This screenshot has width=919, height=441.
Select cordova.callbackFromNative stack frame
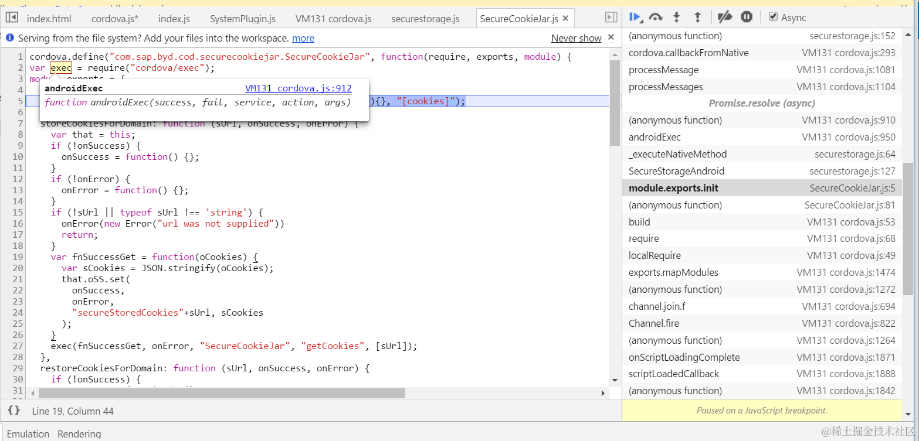tap(762, 53)
